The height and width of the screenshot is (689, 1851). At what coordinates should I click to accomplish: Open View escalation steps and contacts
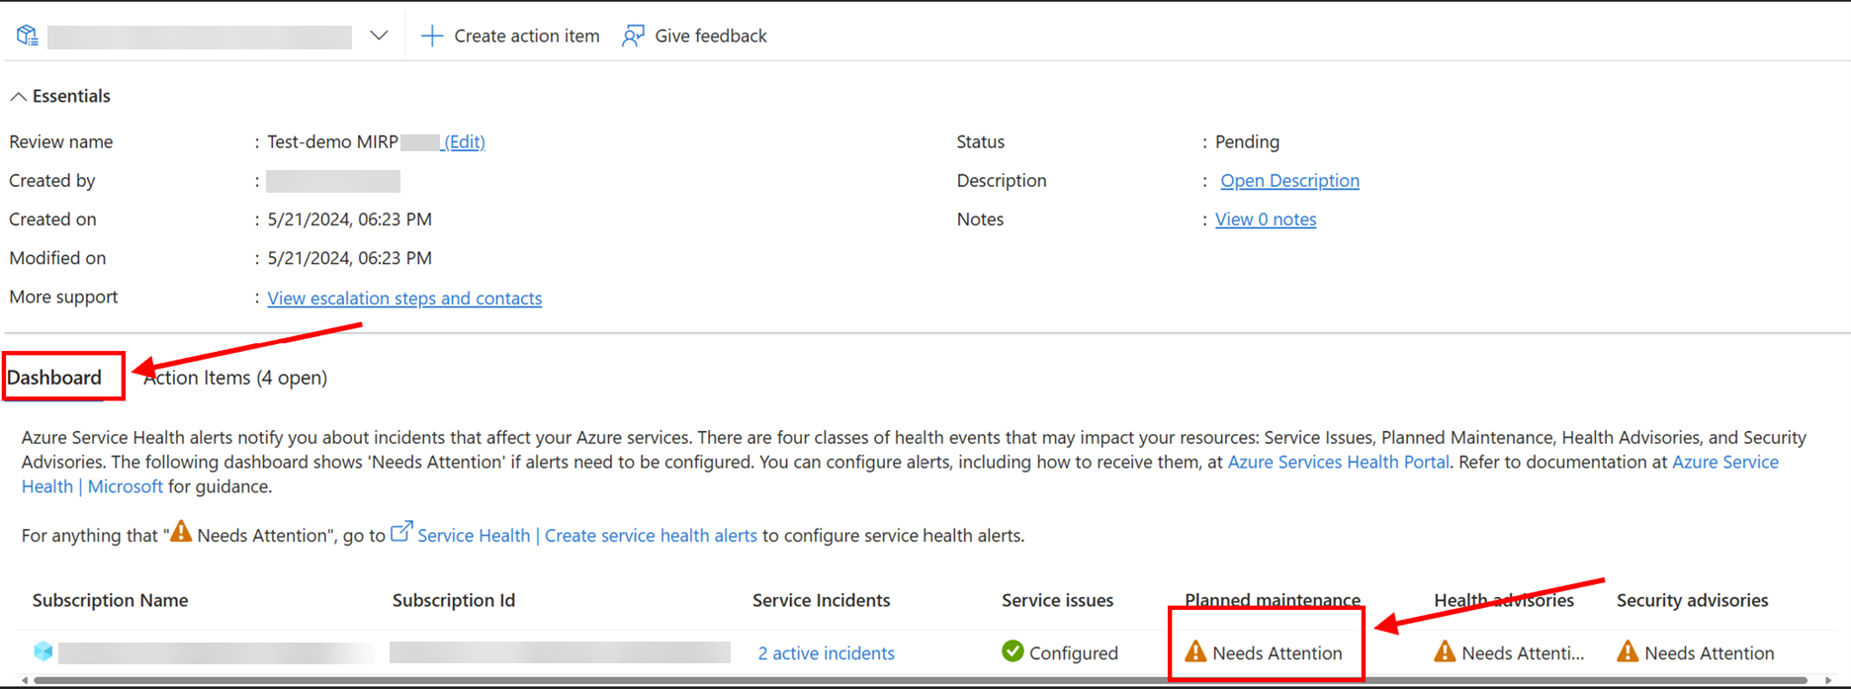(404, 298)
